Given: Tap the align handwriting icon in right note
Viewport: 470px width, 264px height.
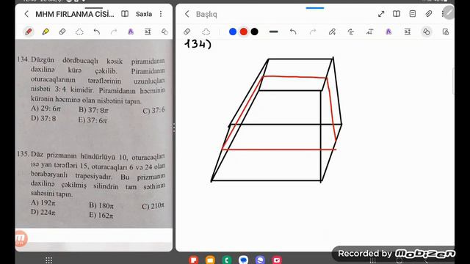Looking at the screenshot, I should (x=369, y=32).
